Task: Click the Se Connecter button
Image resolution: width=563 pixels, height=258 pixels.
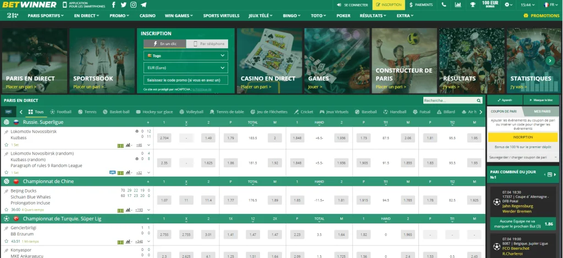Action: (x=352, y=4)
